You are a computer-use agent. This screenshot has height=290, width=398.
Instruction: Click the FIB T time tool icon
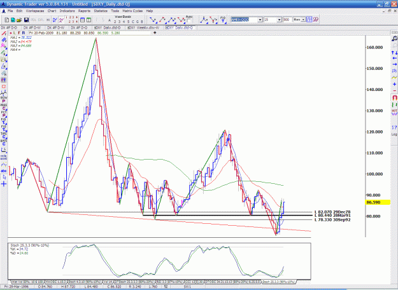pos(223,20)
